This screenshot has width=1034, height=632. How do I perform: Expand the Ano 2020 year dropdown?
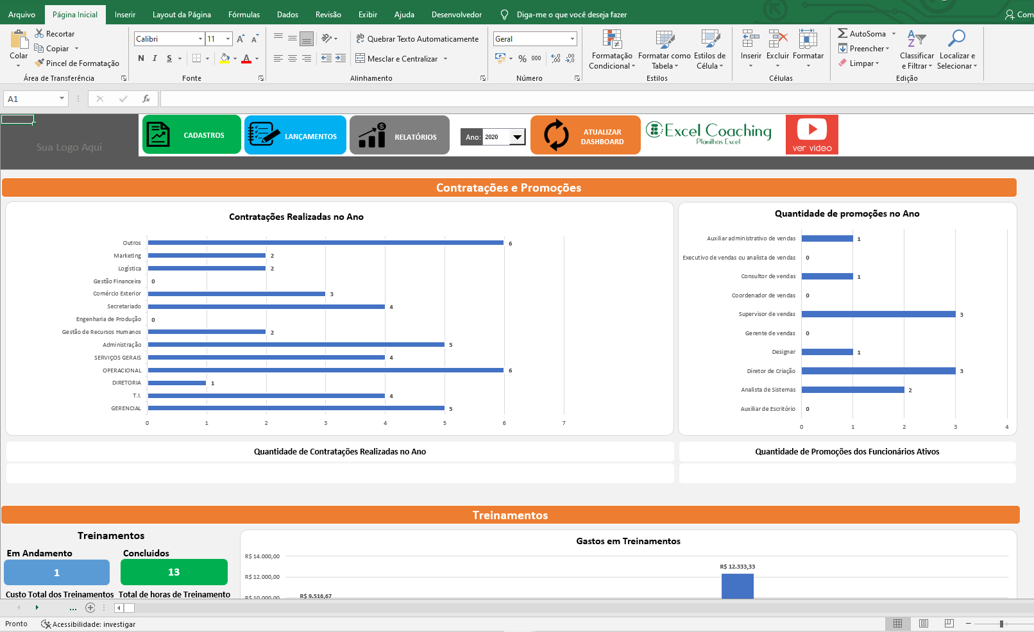pos(517,137)
